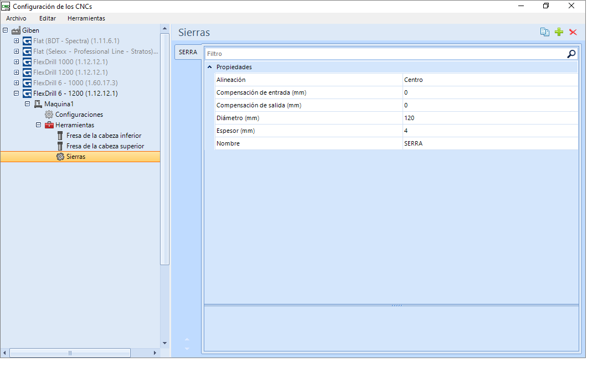This screenshot has height=383, width=603.
Task: Click the Sierras saw blade icon
Action: pyautogui.click(x=60, y=157)
